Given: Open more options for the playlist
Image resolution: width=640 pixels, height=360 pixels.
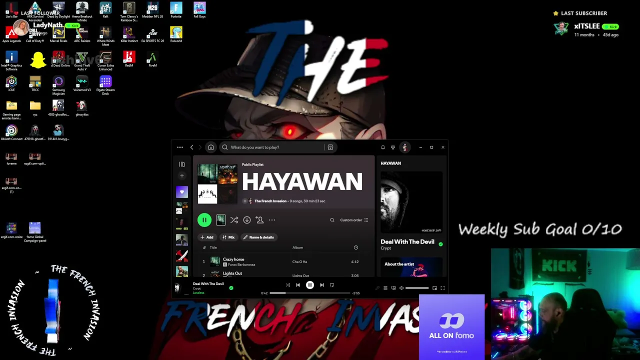Looking at the screenshot, I should 272,220.
